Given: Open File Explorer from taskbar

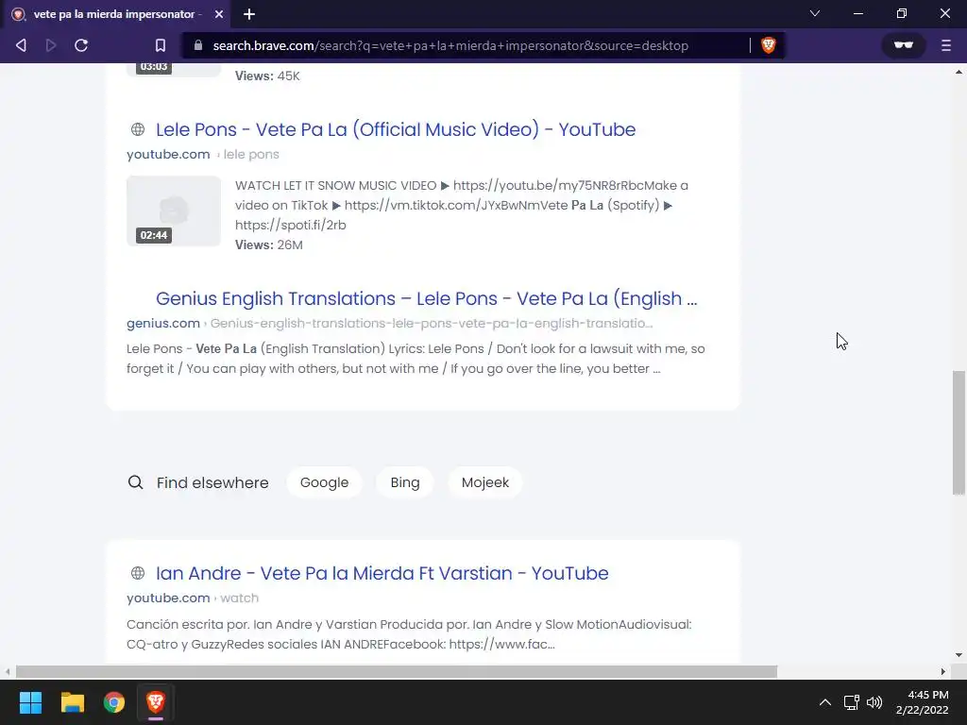Looking at the screenshot, I should coord(72,702).
